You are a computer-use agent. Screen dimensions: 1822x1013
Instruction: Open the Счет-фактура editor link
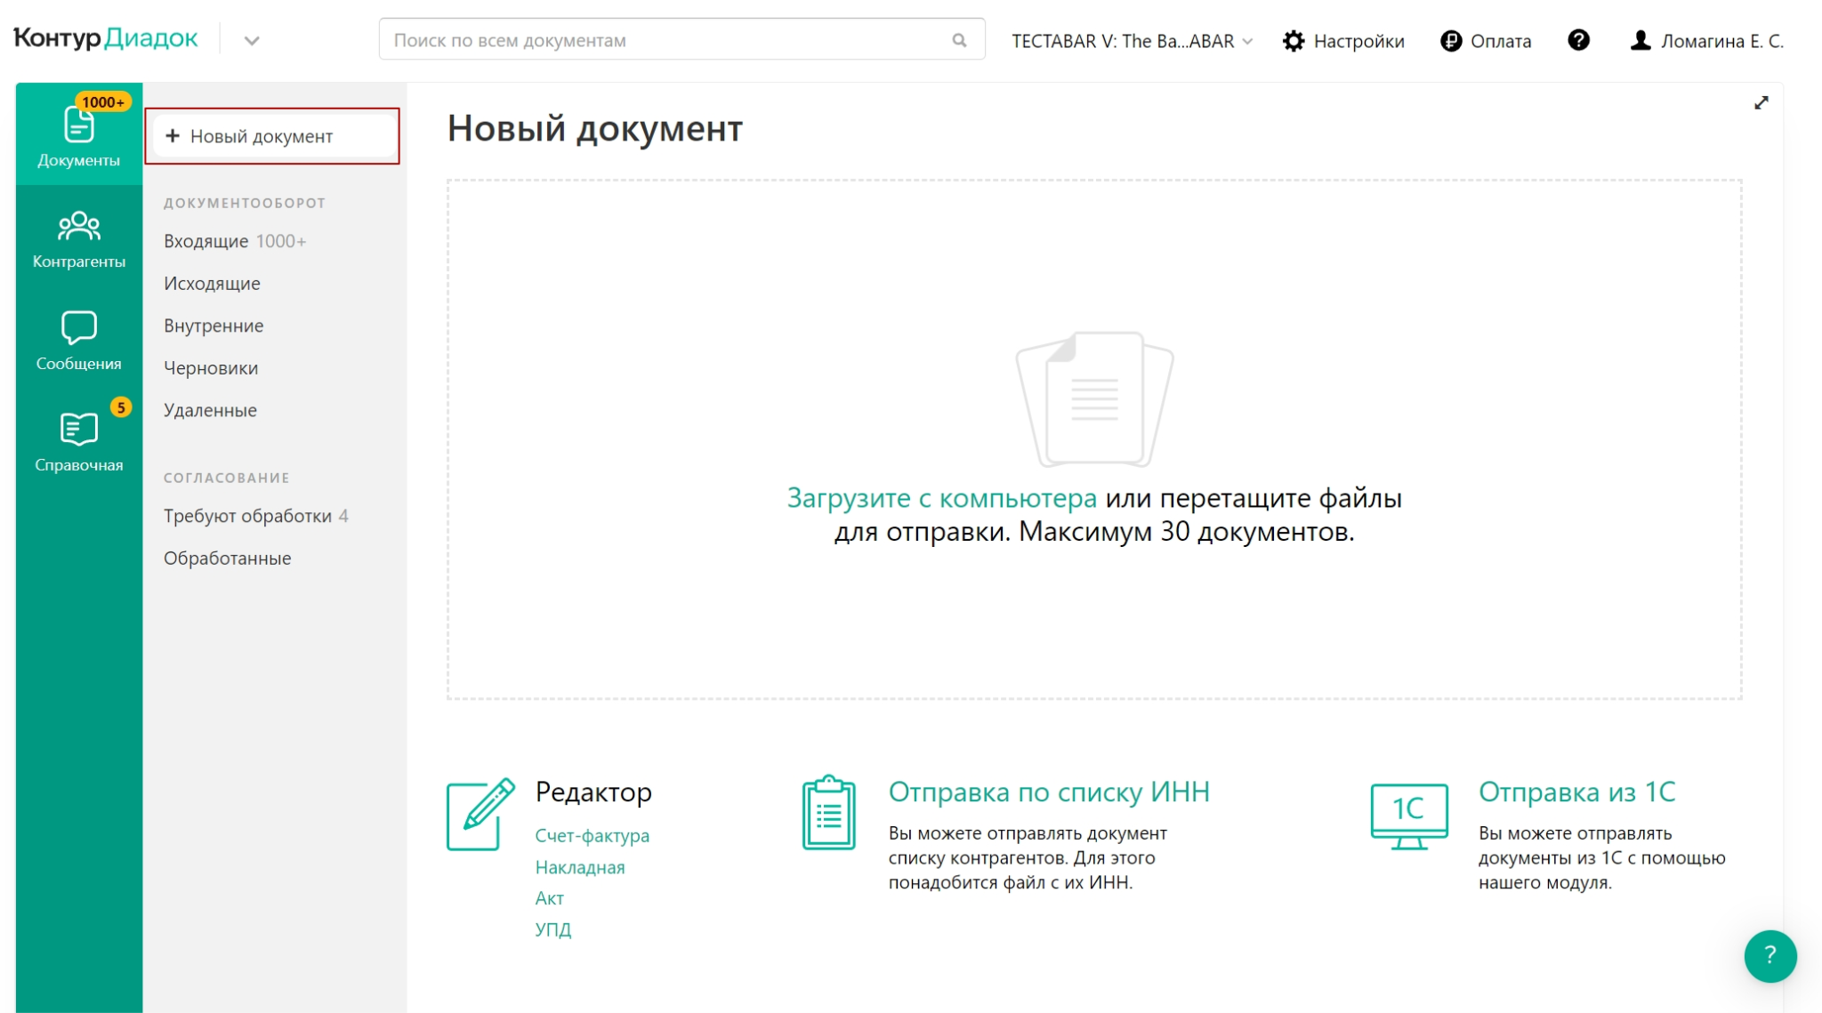pyautogui.click(x=592, y=835)
